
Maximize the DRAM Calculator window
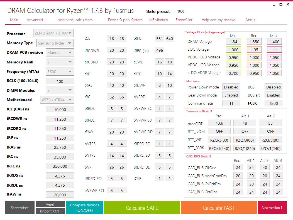coord(281,4)
